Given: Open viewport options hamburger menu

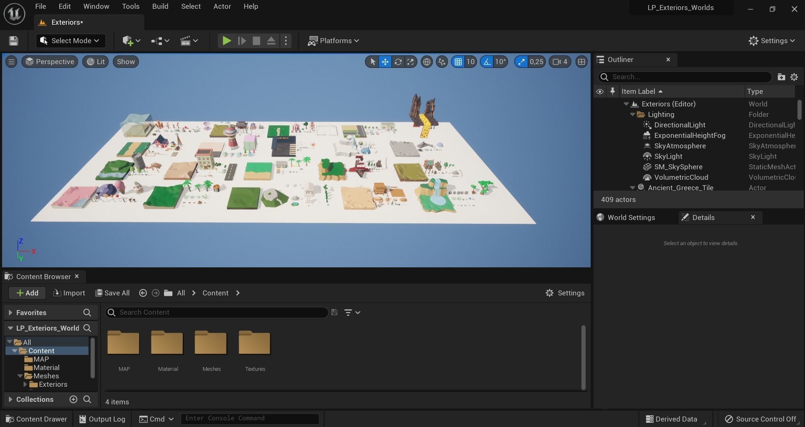Looking at the screenshot, I should click(x=11, y=62).
